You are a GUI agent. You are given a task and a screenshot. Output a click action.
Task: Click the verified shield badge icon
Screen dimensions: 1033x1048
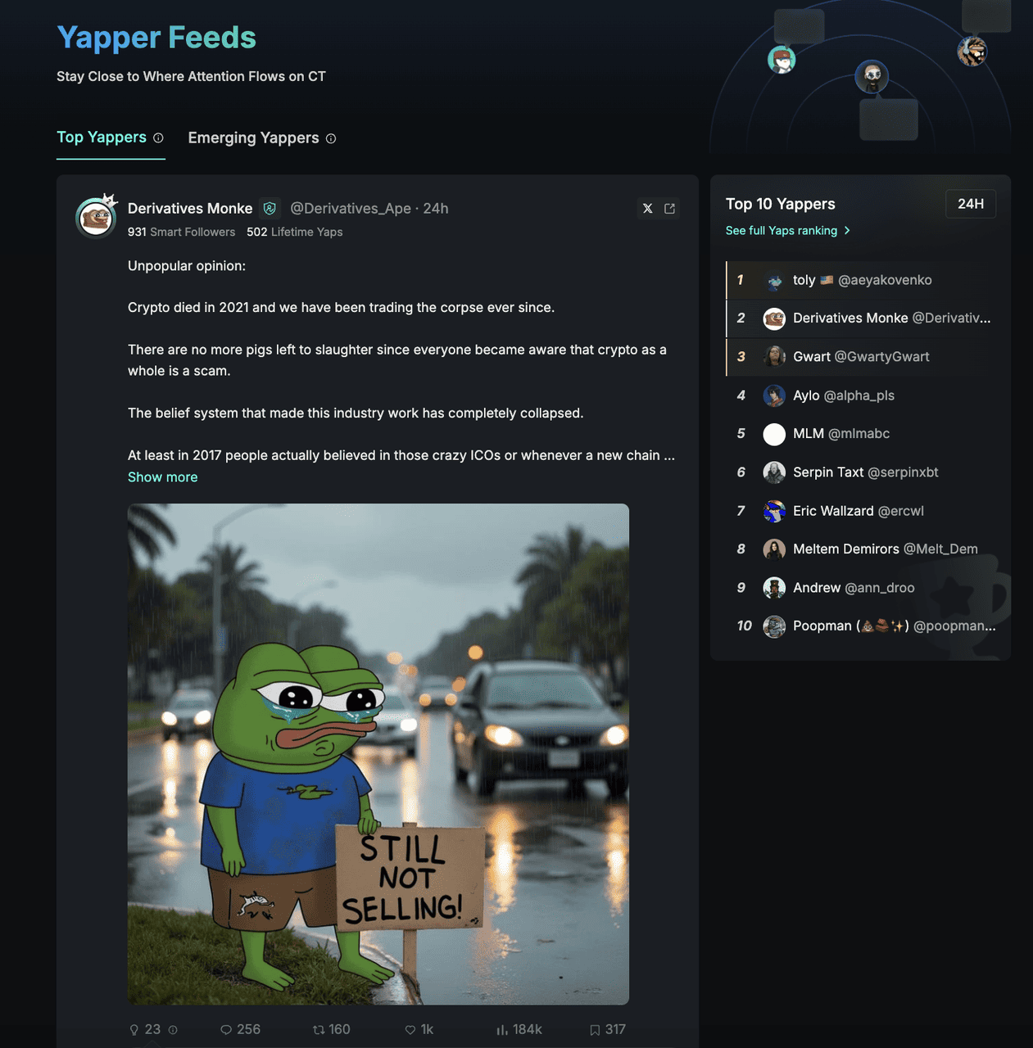pos(270,208)
